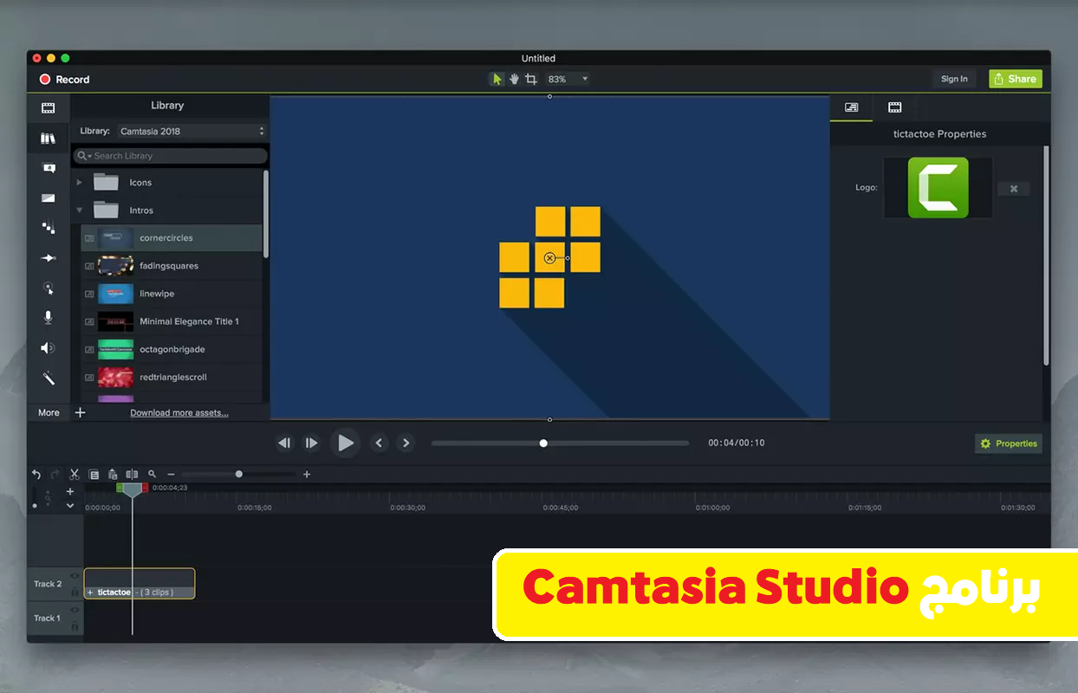
Task: Lock Track 1
Action: pos(75,626)
